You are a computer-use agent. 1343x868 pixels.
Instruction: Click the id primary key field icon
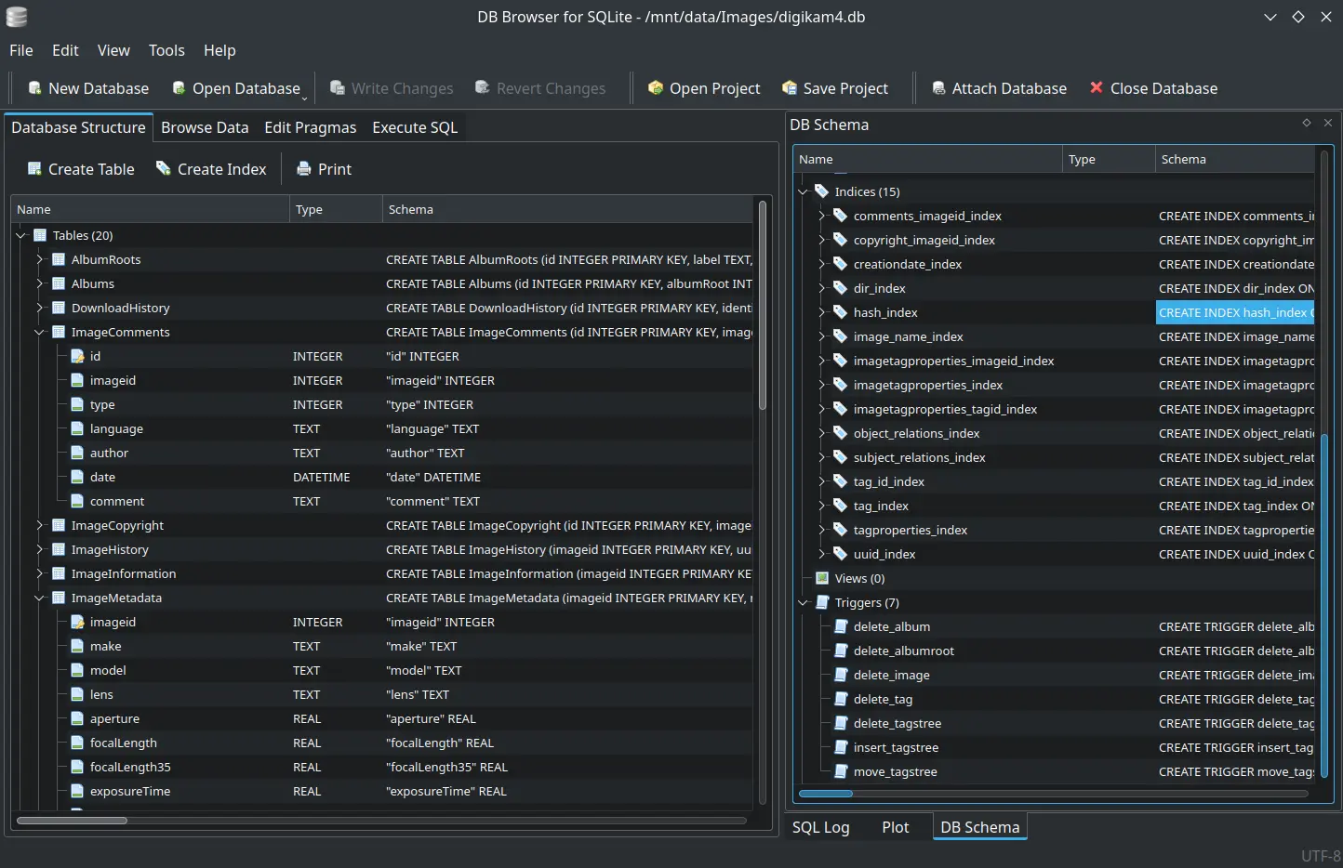(77, 356)
